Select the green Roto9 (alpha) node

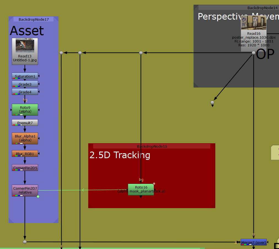25,110
